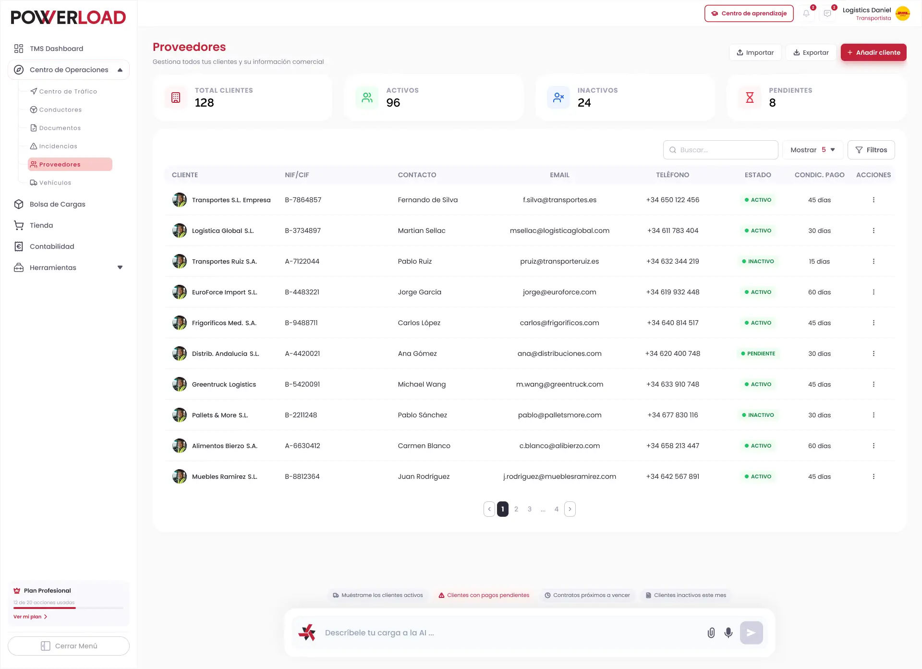The width and height of the screenshot is (922, 669).
Task: Click the send message arrow button
Action: (752, 633)
